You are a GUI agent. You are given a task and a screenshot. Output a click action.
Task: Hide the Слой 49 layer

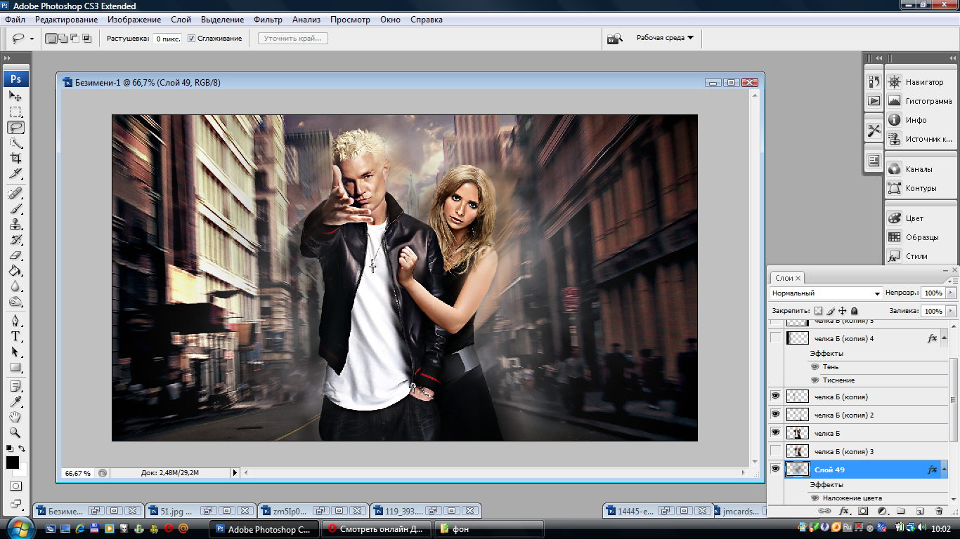point(776,470)
